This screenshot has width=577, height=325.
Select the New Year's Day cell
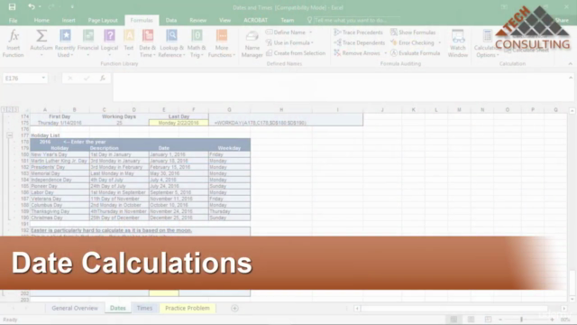pyautogui.click(x=60, y=154)
